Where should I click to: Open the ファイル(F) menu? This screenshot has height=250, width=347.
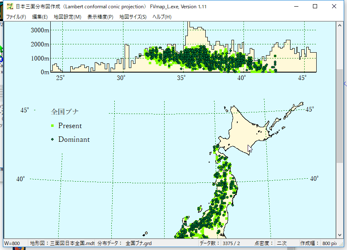[16, 17]
